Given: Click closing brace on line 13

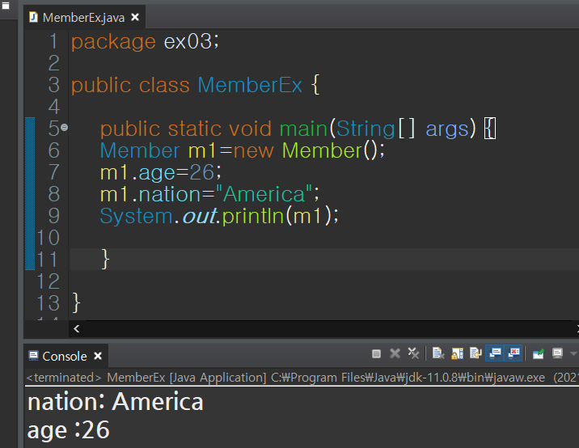Looking at the screenshot, I should tap(76, 303).
